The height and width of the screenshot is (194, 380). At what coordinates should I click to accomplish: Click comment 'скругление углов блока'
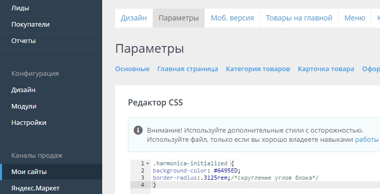coord(275,178)
